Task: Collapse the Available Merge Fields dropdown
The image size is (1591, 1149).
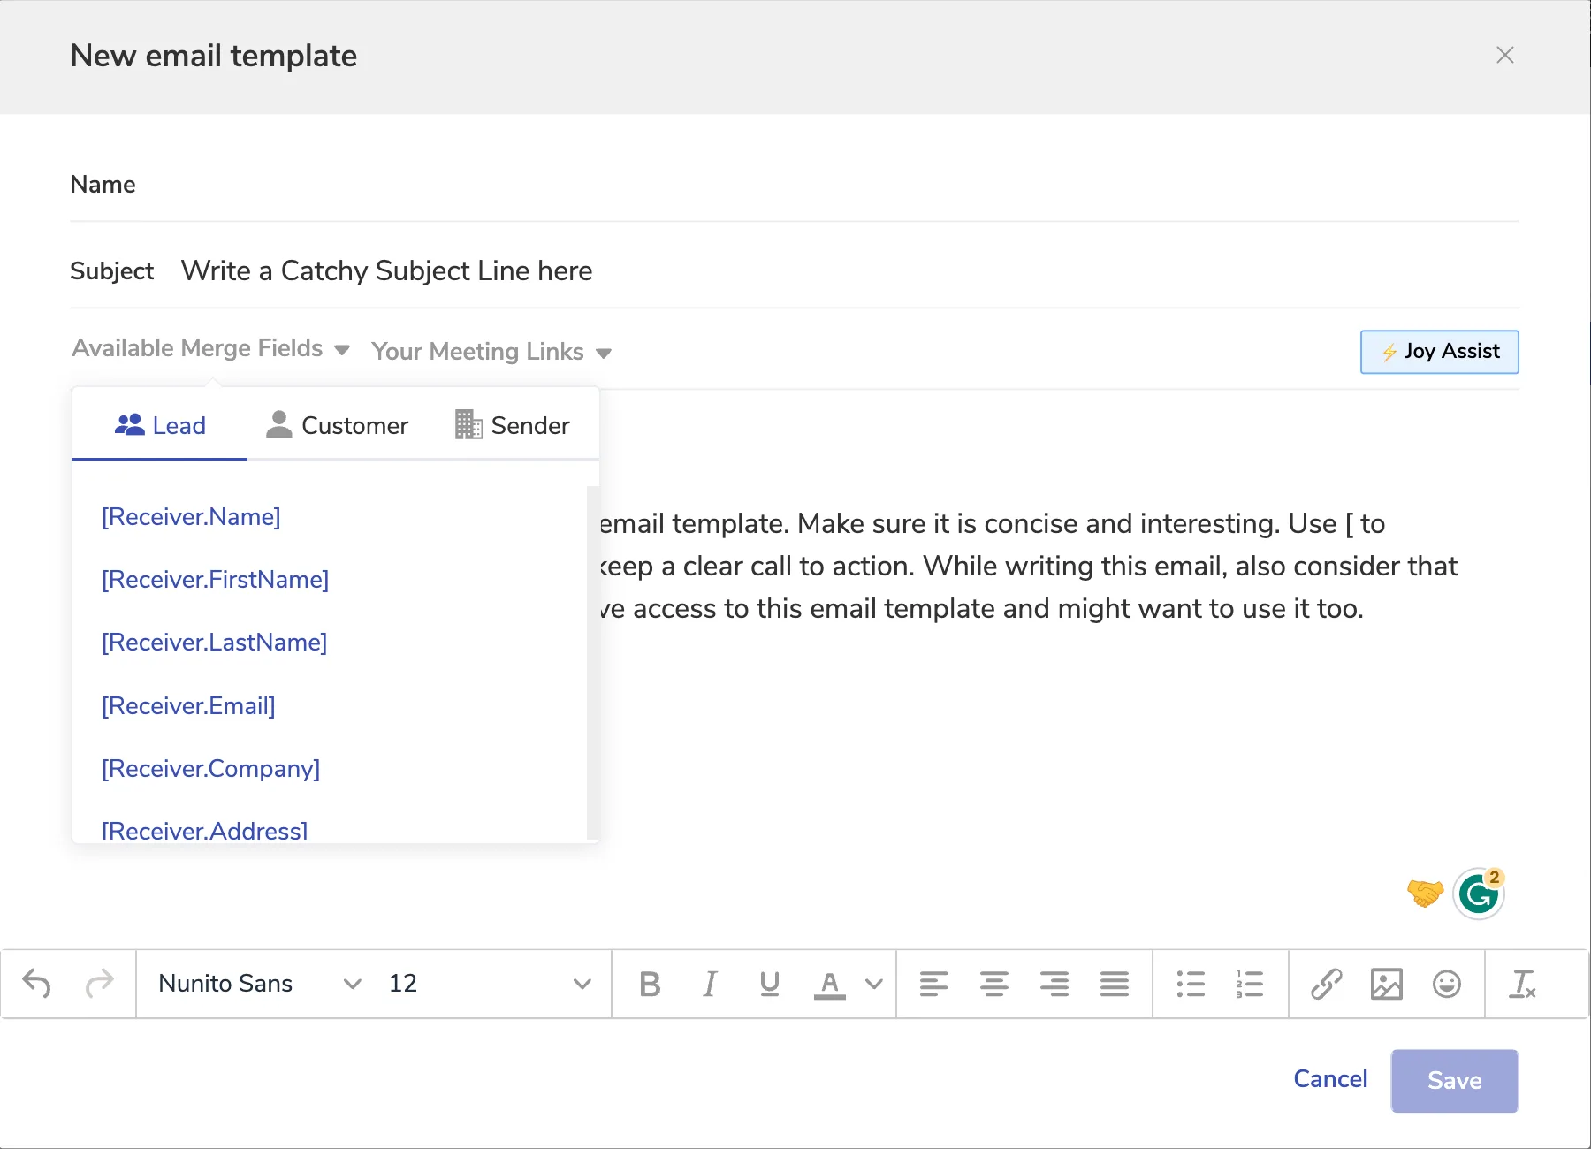Action: tap(211, 348)
